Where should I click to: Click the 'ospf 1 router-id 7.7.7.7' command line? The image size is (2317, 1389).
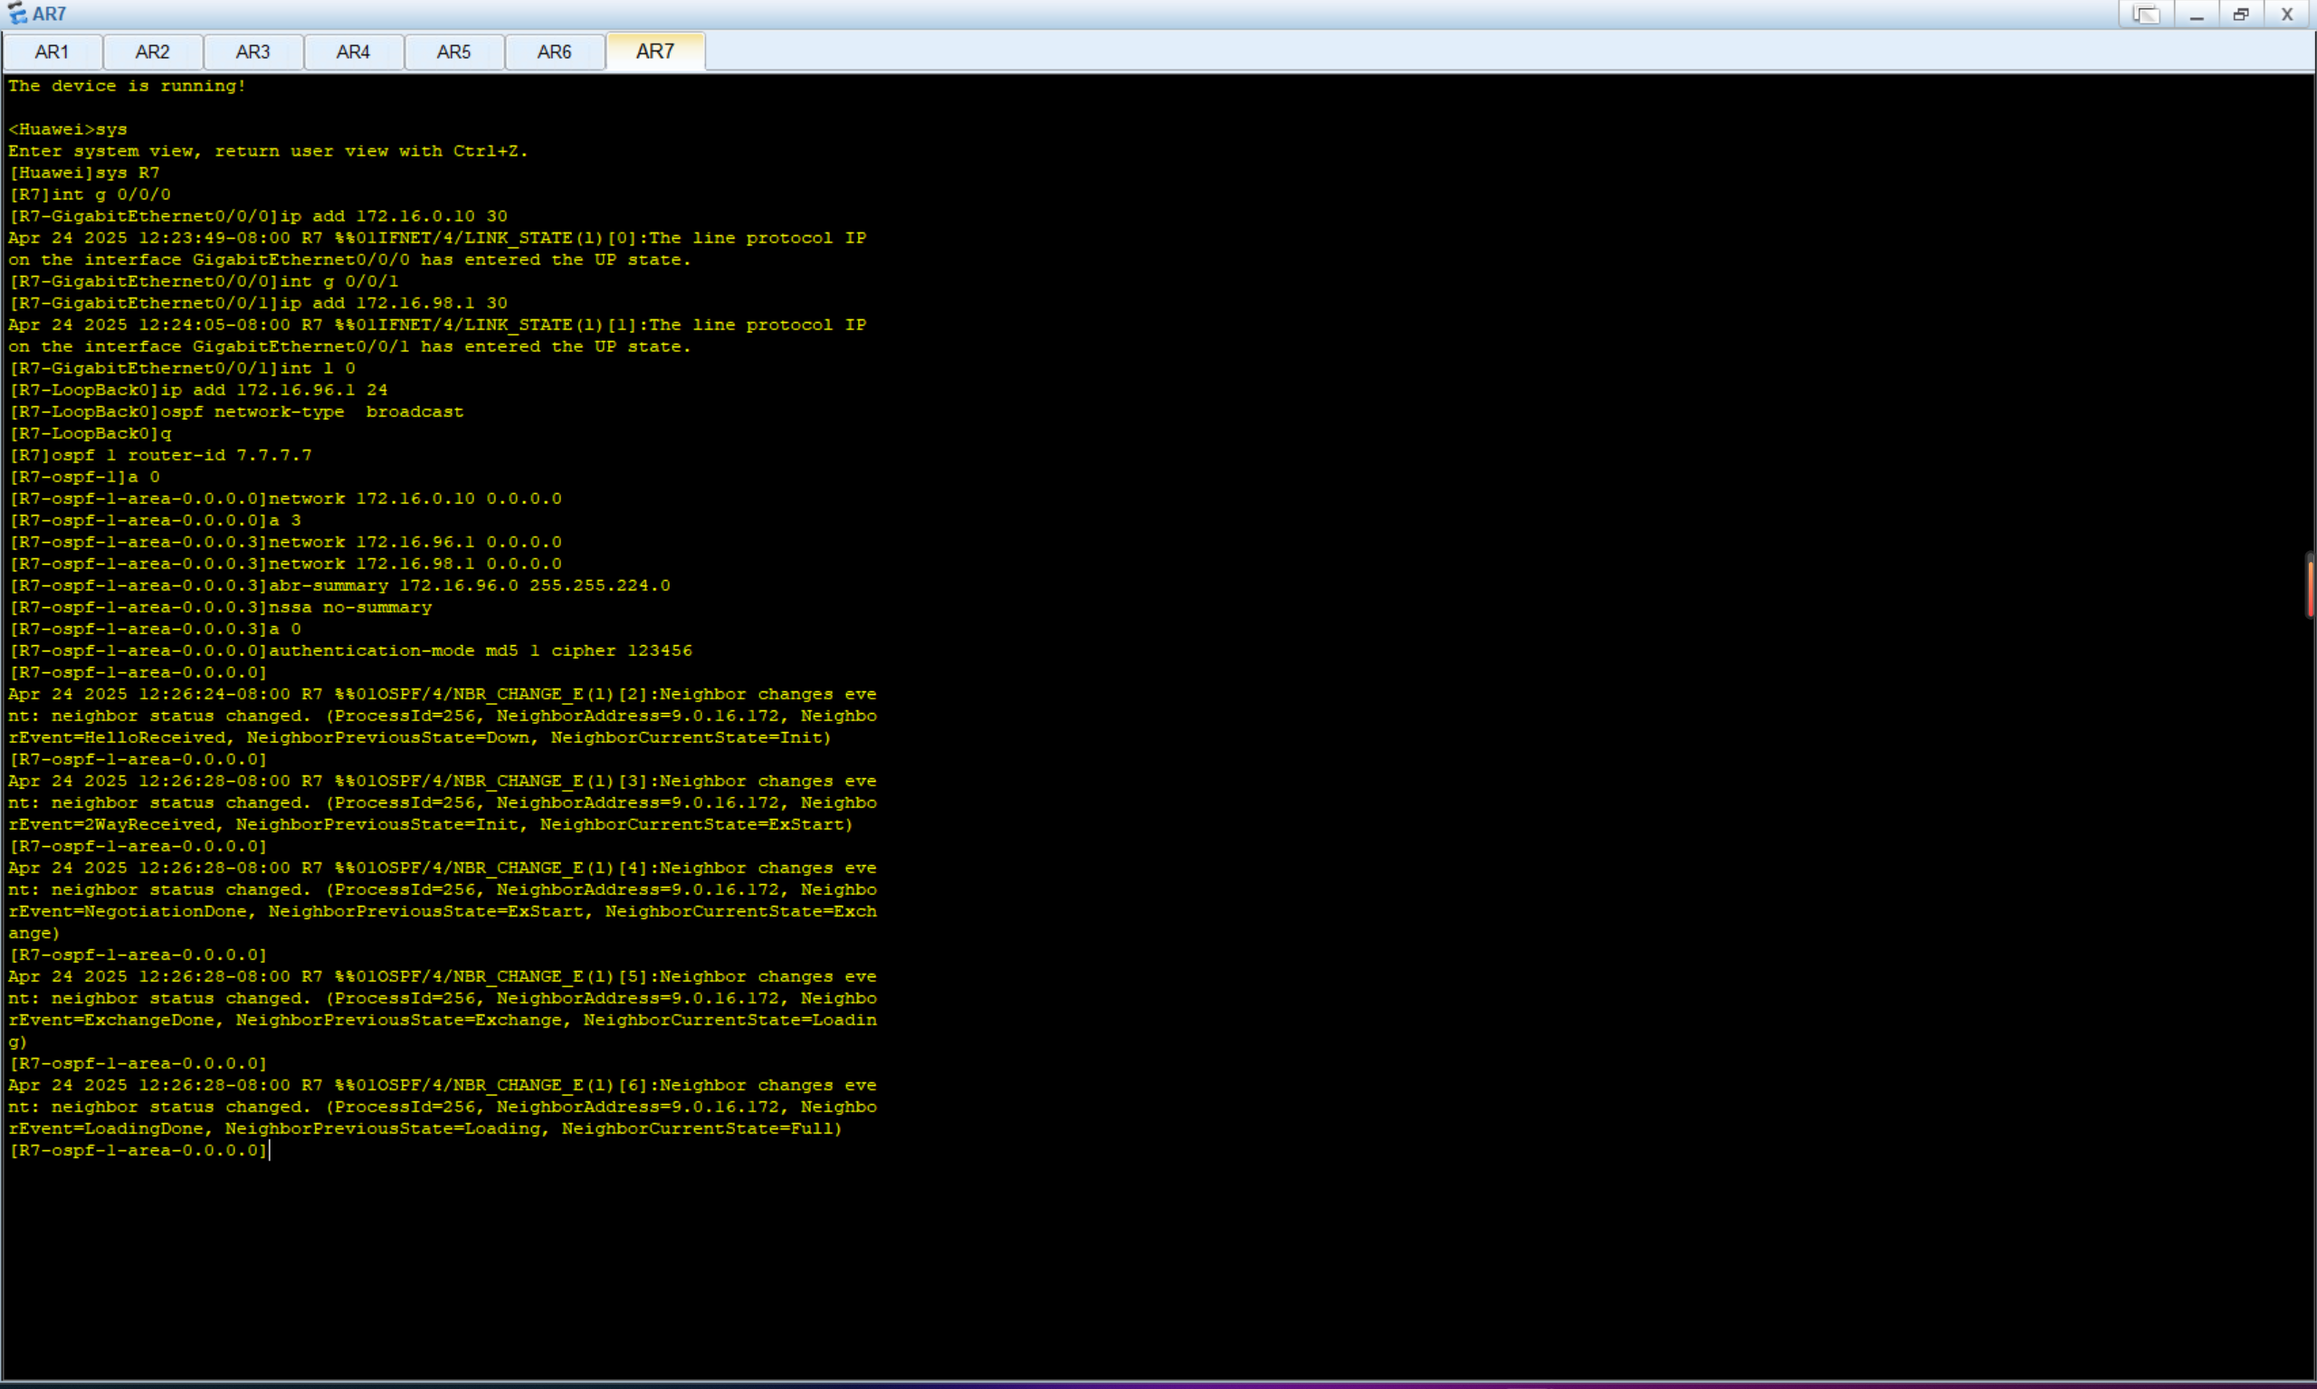(161, 456)
